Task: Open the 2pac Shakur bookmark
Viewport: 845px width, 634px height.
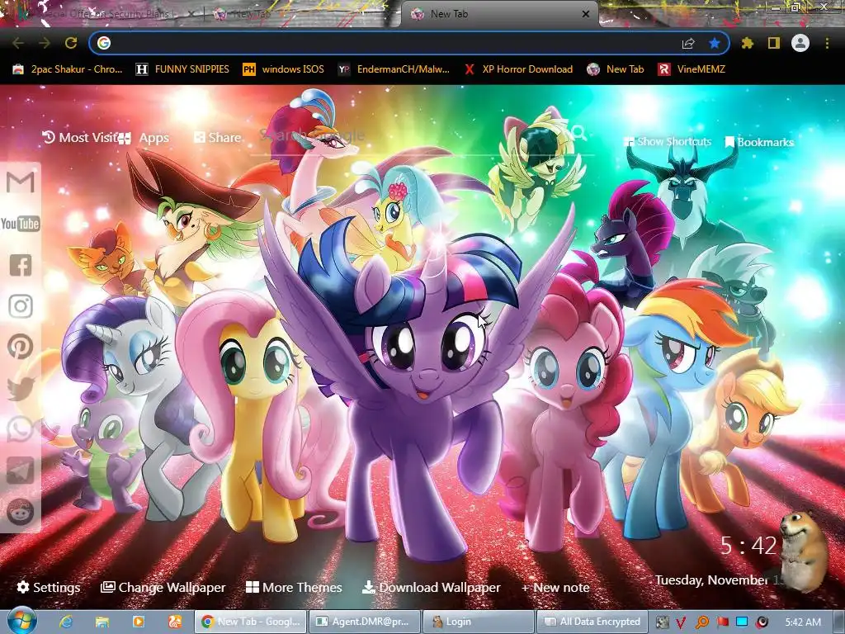Action: (68, 69)
